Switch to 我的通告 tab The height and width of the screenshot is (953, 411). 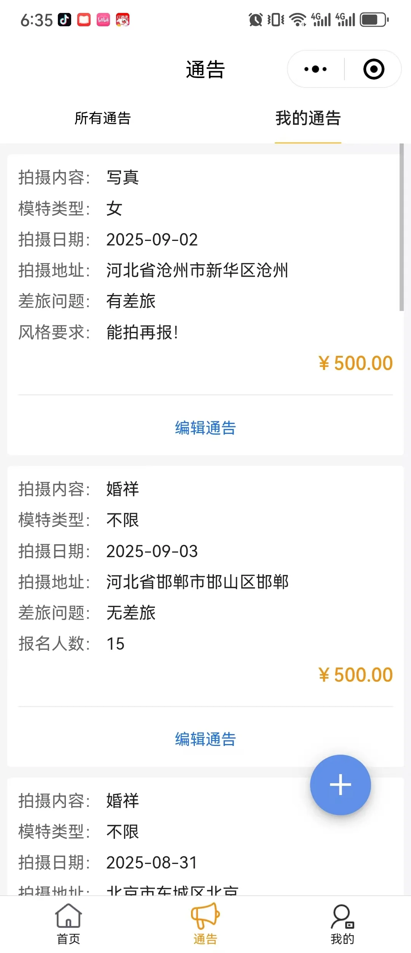pyautogui.click(x=308, y=118)
